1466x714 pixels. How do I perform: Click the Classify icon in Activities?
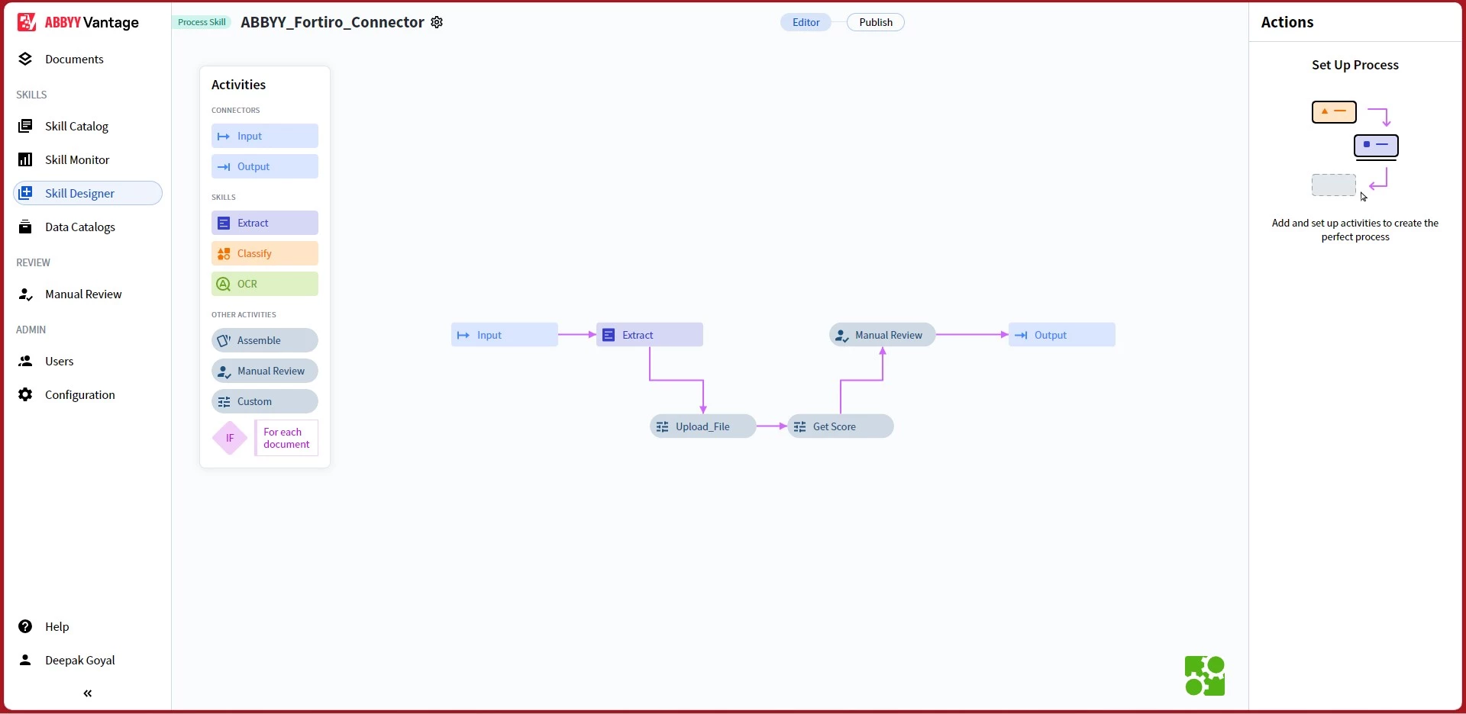pos(224,254)
